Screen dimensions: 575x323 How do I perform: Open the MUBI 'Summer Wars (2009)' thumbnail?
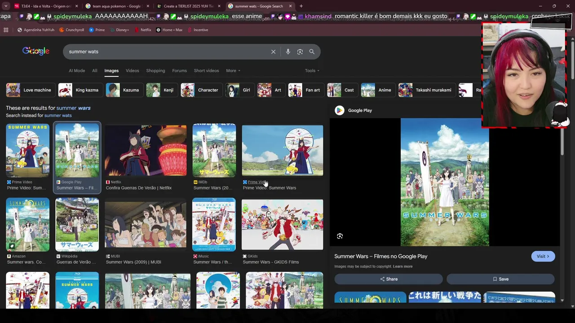(x=146, y=224)
